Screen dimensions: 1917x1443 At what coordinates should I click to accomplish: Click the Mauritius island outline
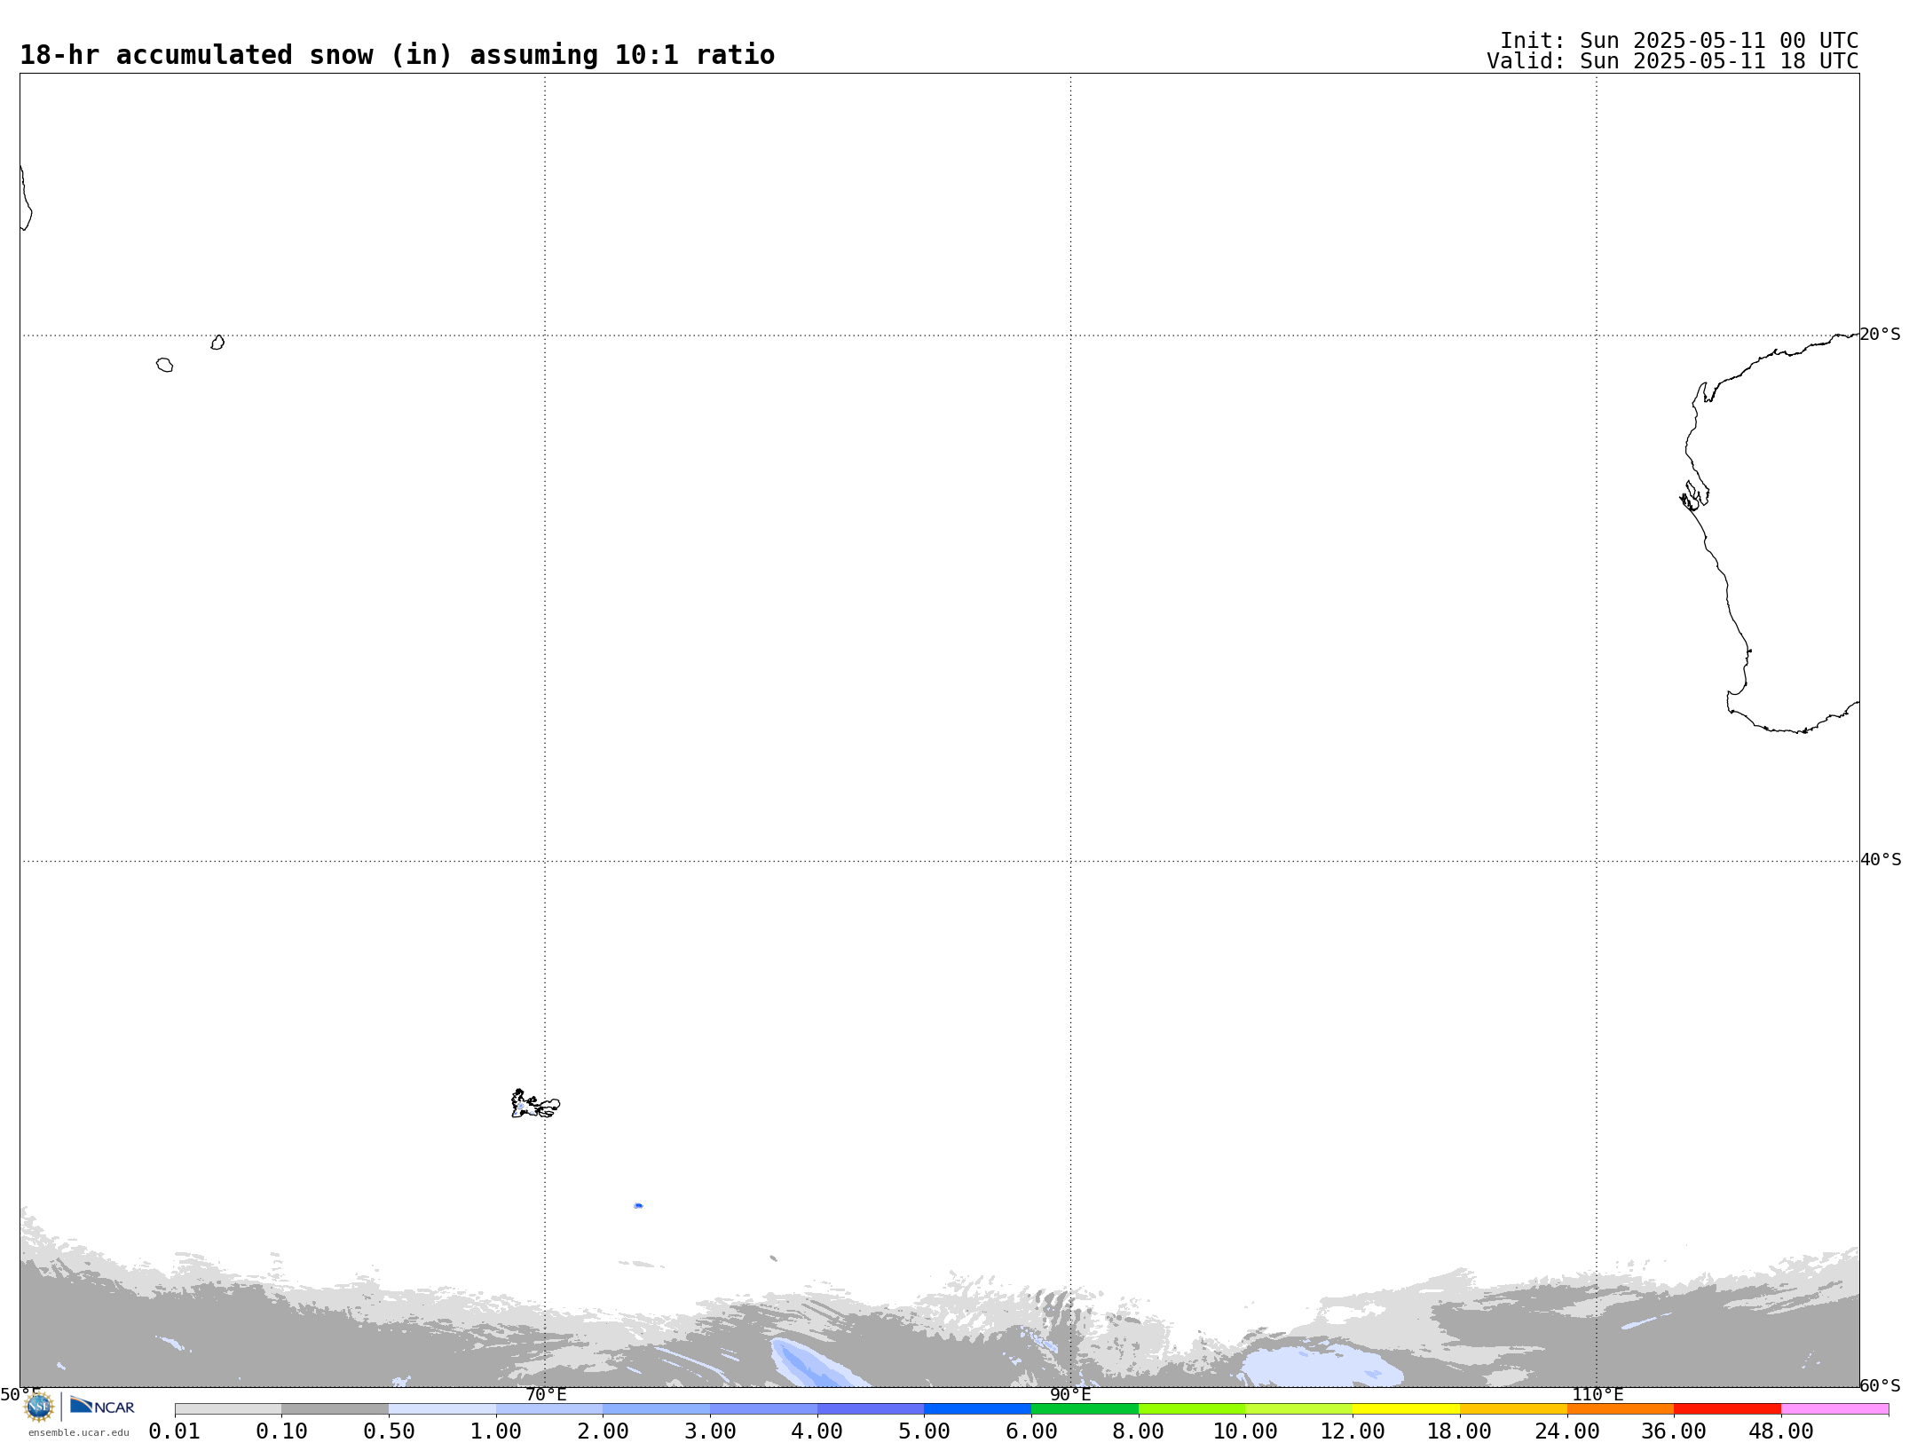(217, 343)
